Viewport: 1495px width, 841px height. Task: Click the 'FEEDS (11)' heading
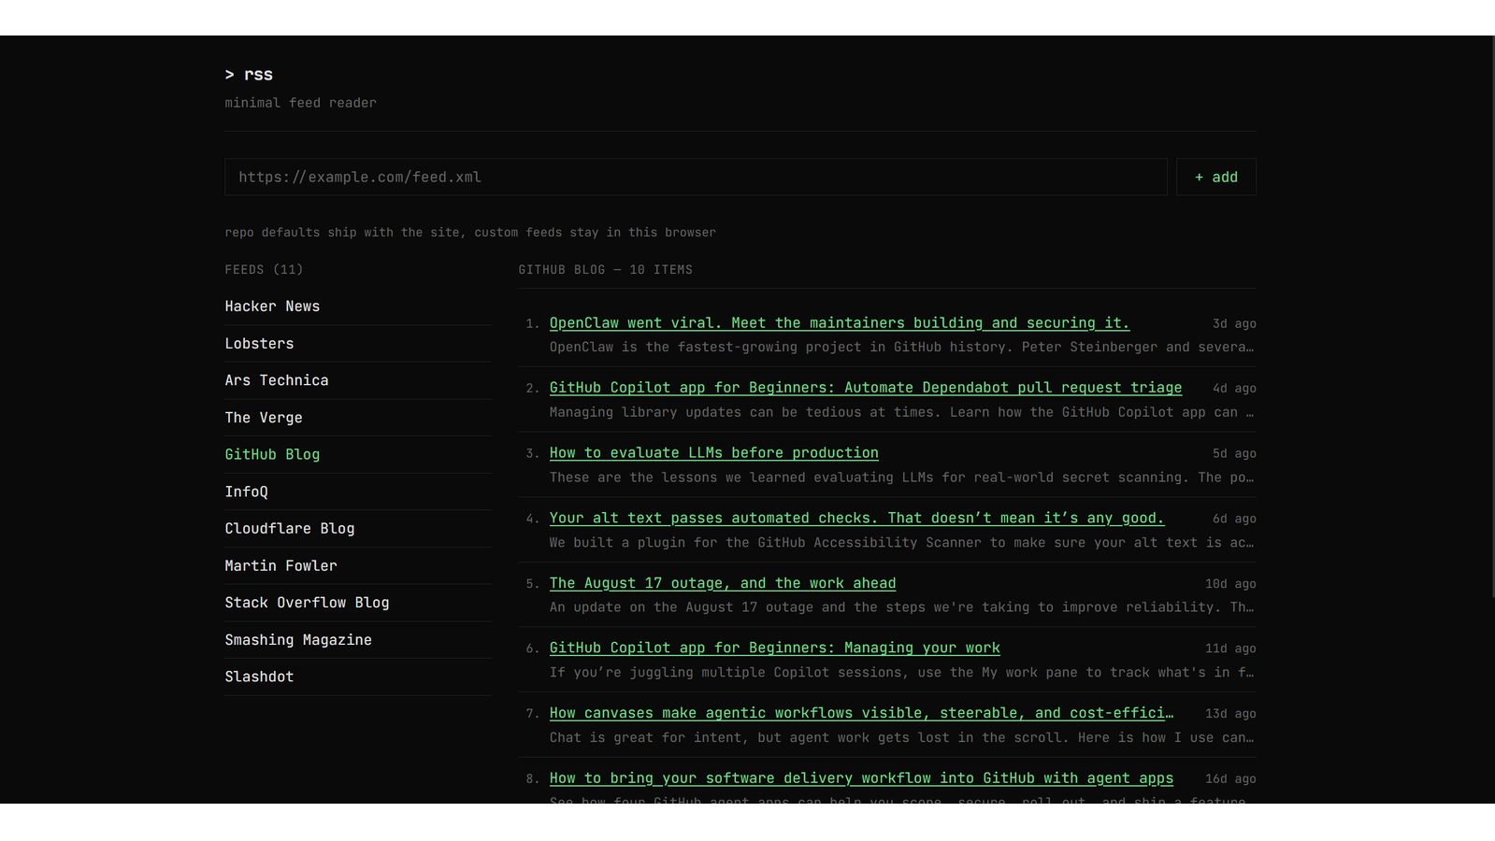click(264, 270)
